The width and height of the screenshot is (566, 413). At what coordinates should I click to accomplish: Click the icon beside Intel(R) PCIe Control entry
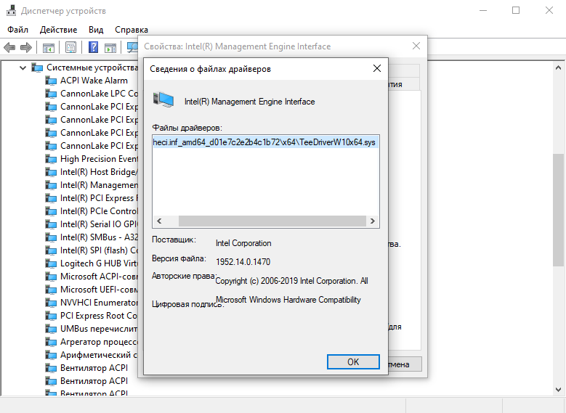point(51,211)
